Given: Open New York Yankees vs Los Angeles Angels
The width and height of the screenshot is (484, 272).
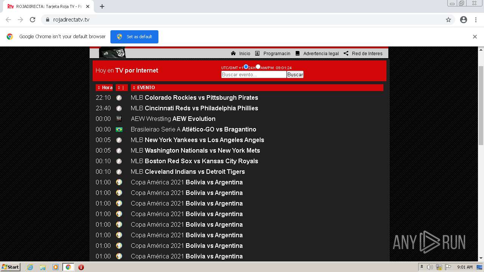Looking at the screenshot, I should point(197,140).
